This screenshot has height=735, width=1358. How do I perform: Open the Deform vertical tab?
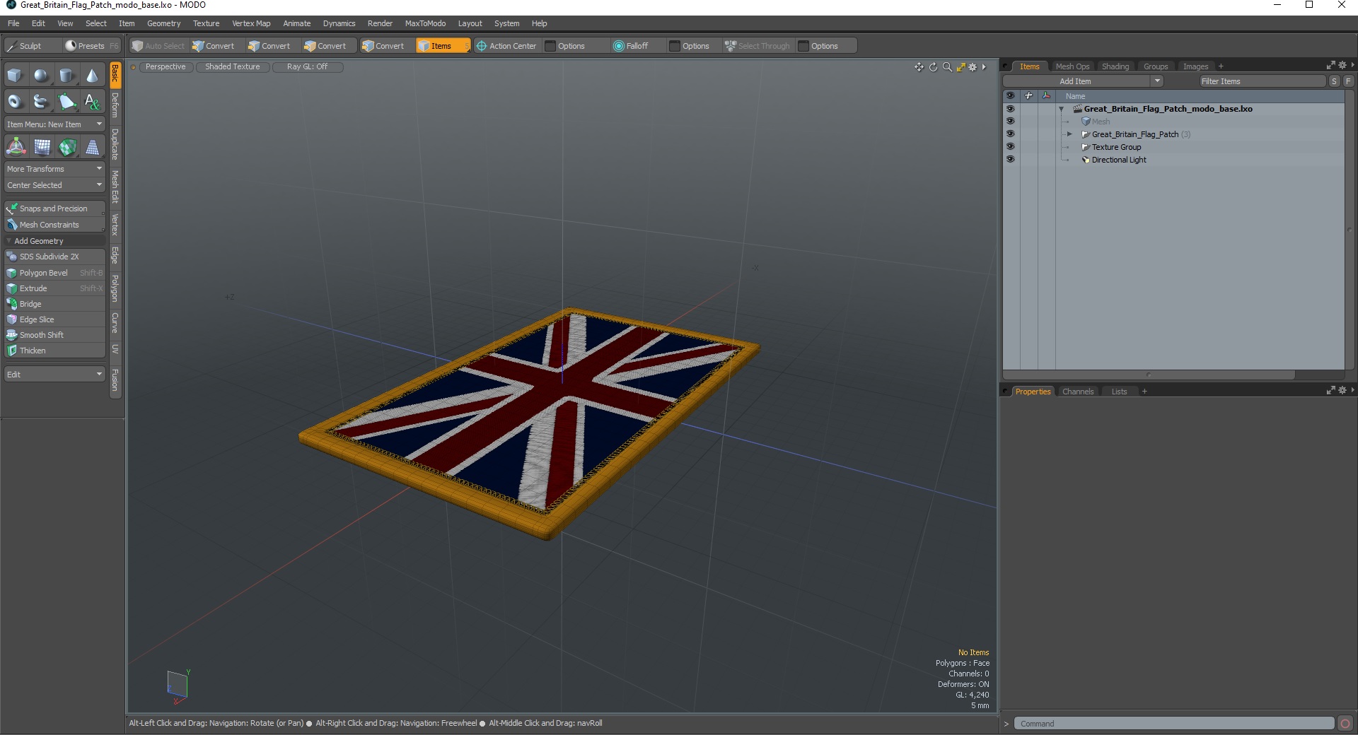115,105
